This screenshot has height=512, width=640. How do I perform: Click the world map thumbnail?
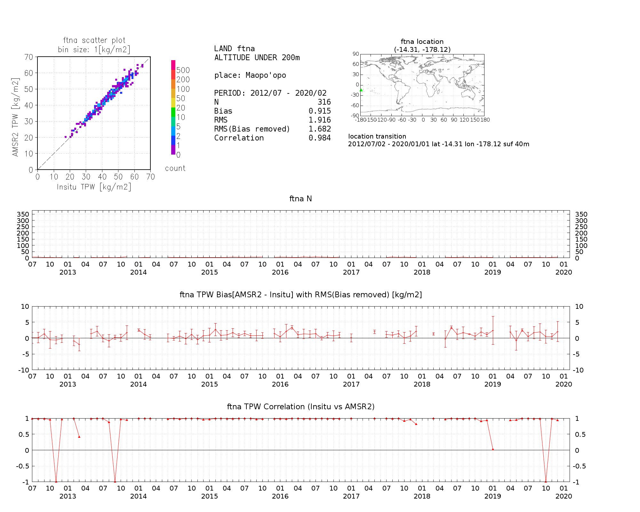[x=422, y=85]
